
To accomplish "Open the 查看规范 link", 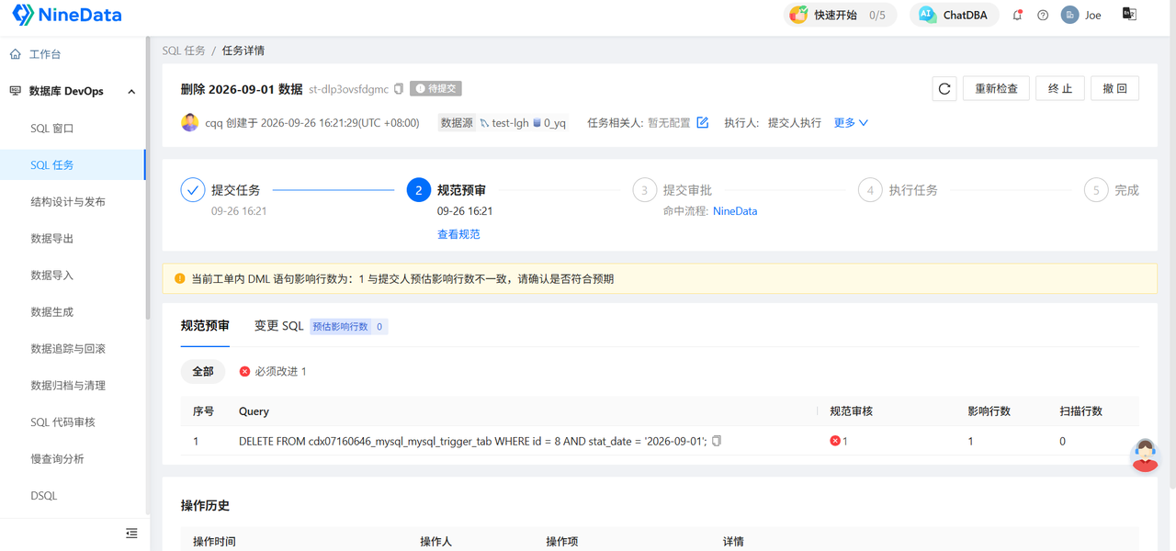I will (x=458, y=234).
